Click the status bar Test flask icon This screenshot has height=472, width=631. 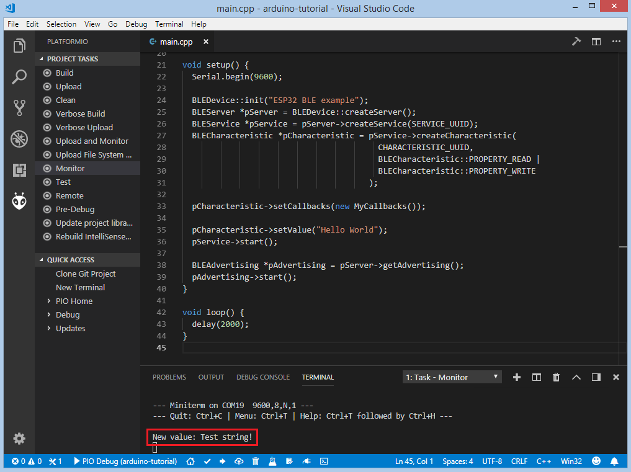[272, 461]
